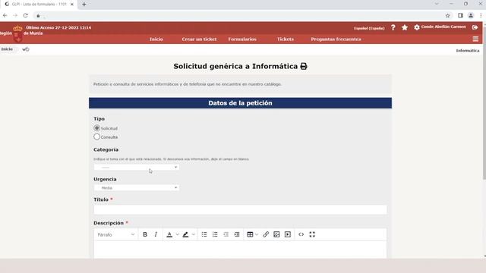Expand table options arrow
Image resolution: width=486 pixels, height=273 pixels.
coord(257,234)
